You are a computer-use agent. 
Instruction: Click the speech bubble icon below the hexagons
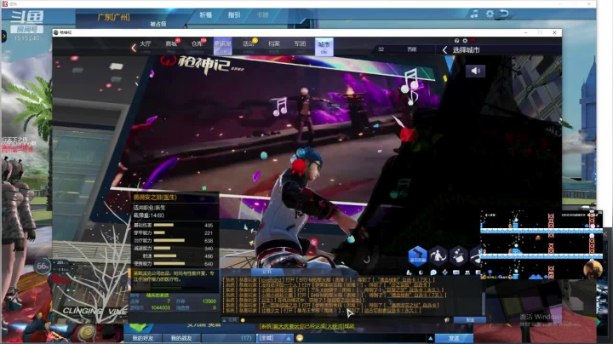pyautogui.click(x=433, y=272)
